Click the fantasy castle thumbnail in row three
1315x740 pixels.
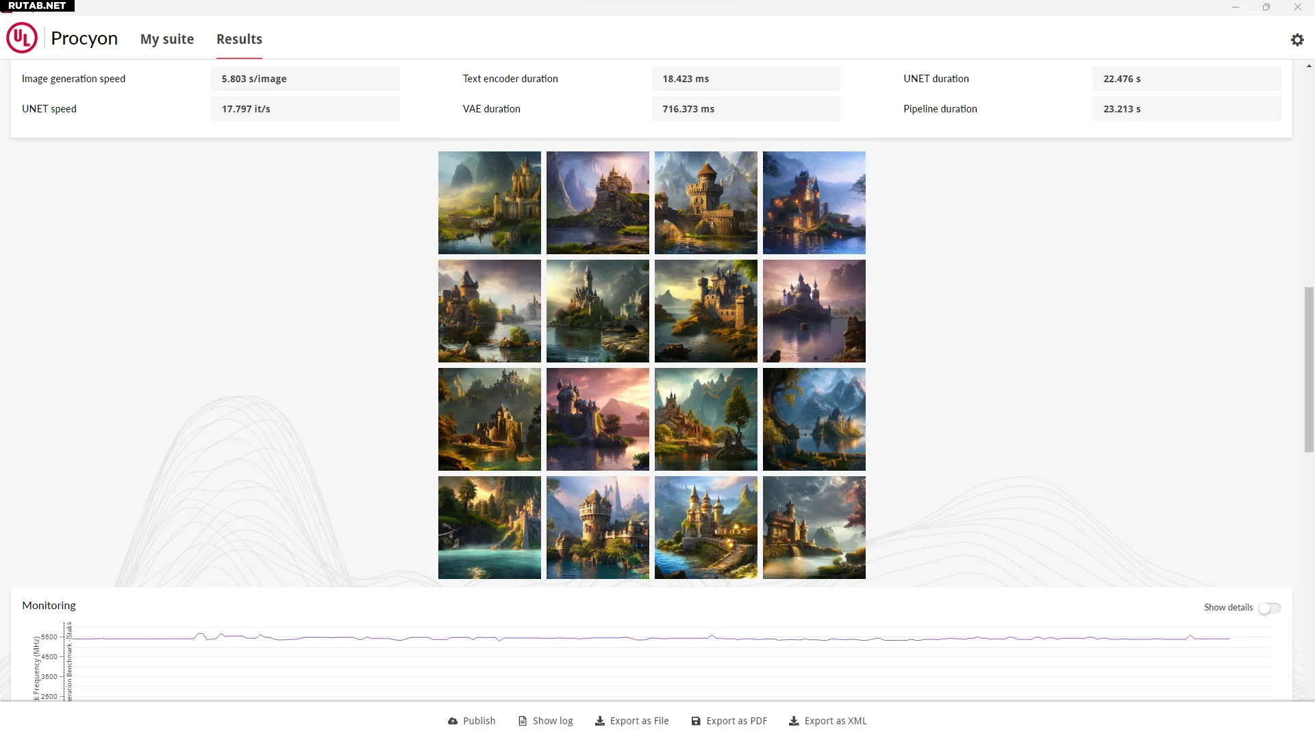pos(490,419)
